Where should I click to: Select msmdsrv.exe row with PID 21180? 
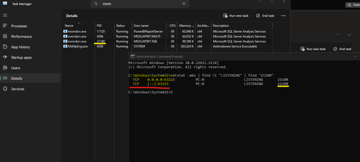(168, 41)
